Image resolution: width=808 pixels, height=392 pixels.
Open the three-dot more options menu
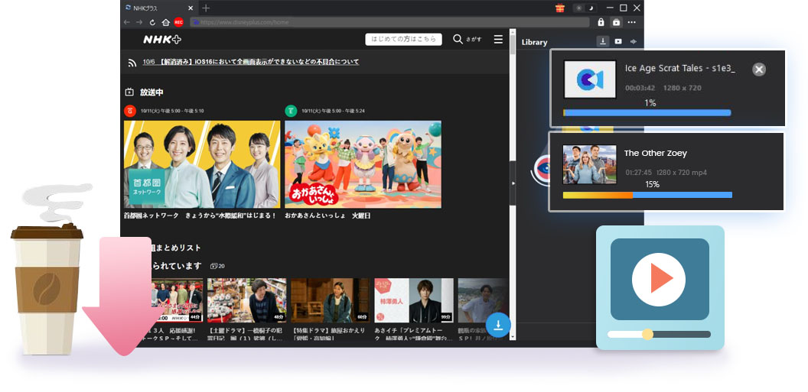[x=632, y=22]
